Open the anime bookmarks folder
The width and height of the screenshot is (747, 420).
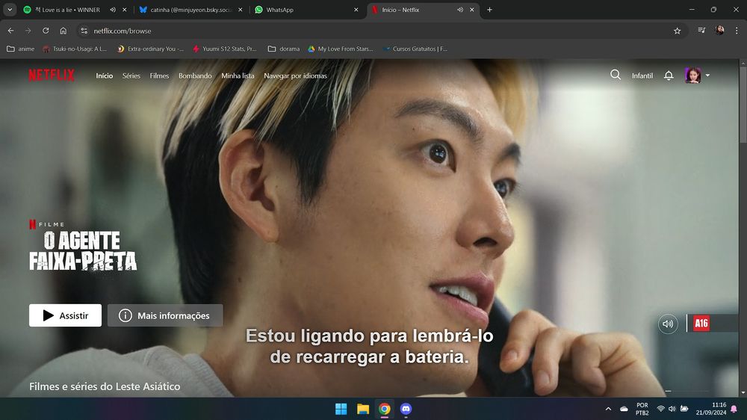pyautogui.click(x=20, y=49)
